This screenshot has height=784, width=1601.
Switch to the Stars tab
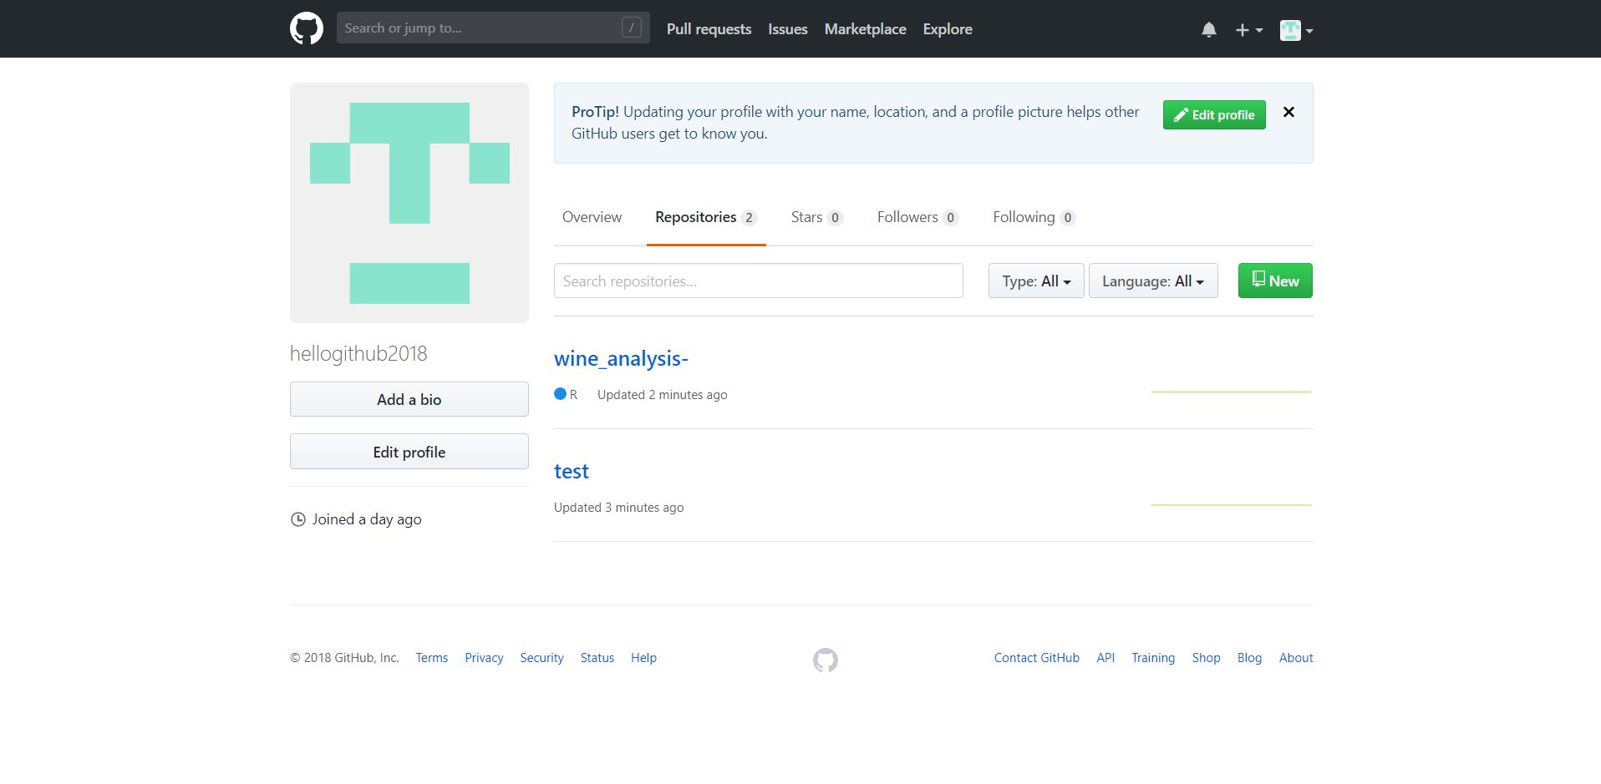point(816,217)
